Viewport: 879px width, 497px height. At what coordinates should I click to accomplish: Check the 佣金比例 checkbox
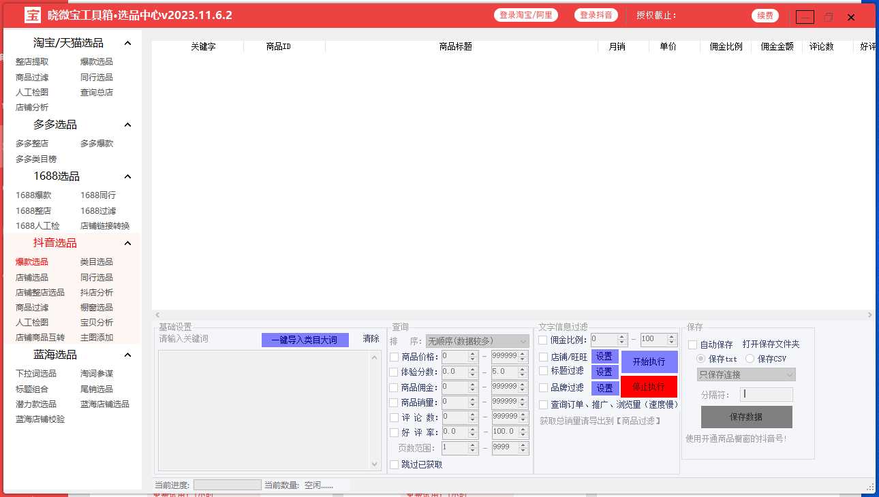[x=543, y=340]
